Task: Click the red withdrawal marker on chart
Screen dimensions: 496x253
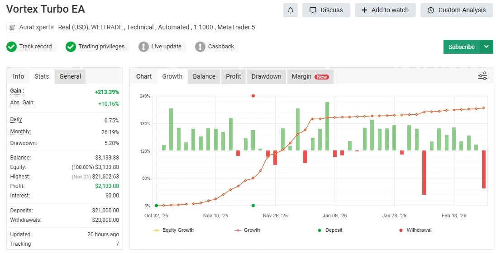Action: pos(253,96)
